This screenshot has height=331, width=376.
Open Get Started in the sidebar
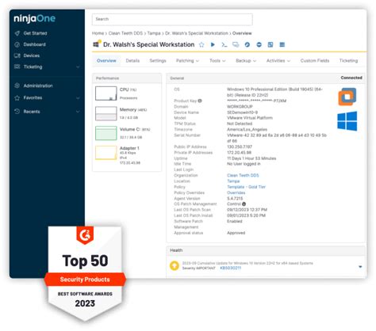pyautogui.click(x=35, y=33)
